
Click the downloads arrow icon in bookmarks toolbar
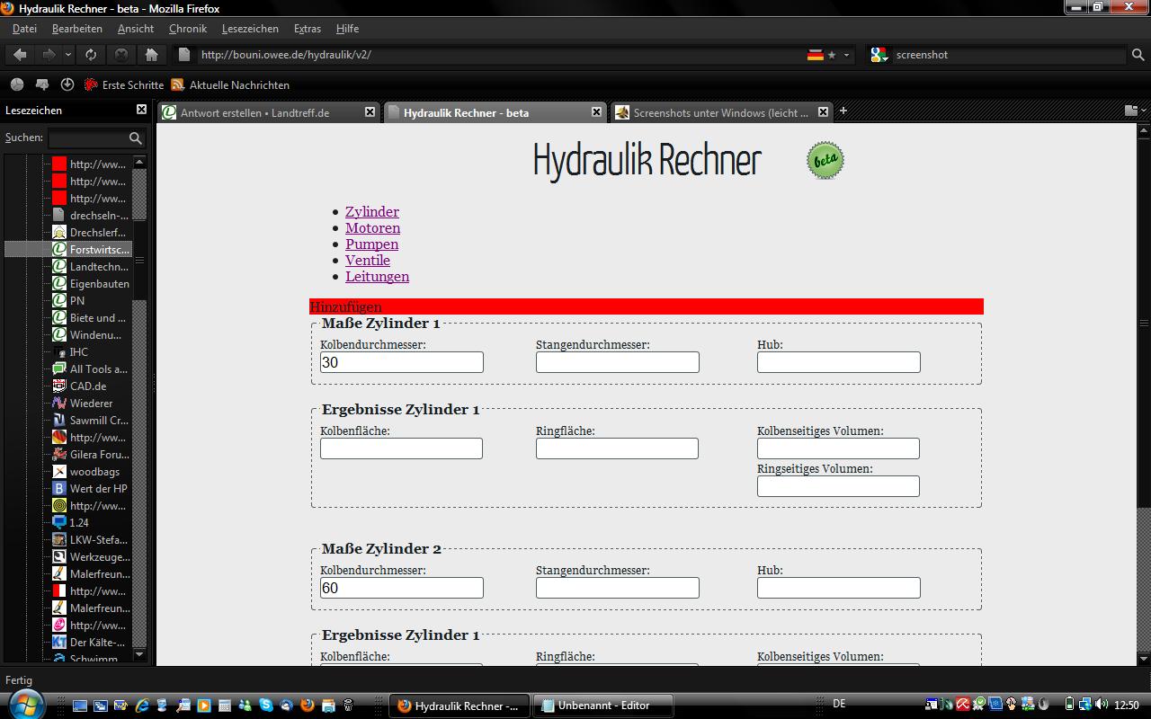tap(67, 84)
